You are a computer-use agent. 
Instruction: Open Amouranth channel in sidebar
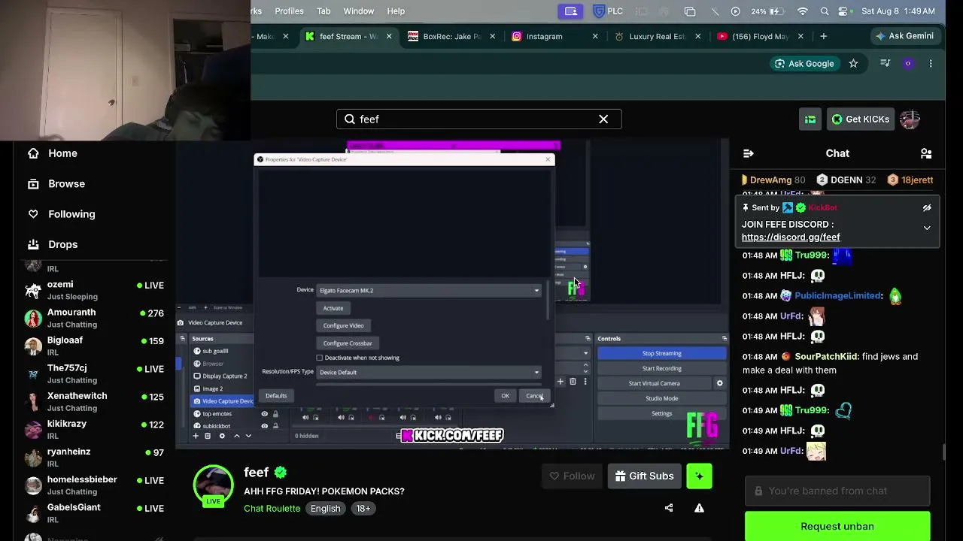tap(94, 318)
